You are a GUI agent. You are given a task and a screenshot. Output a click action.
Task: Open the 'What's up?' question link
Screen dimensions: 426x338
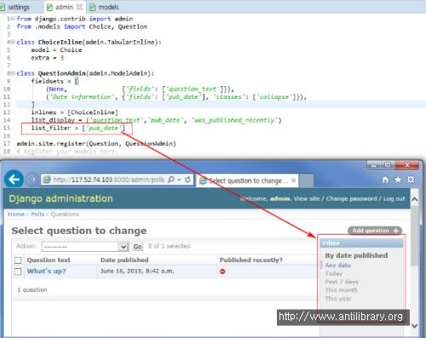pyautogui.click(x=46, y=271)
